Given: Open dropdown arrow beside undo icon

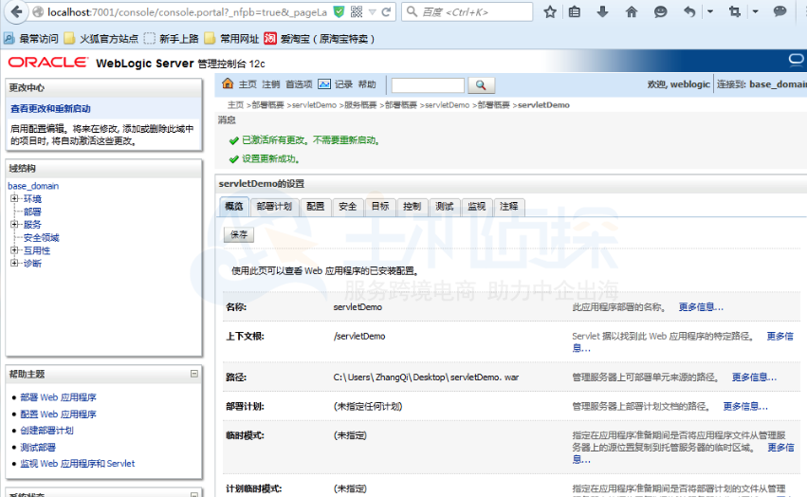Looking at the screenshot, I should click(709, 11).
